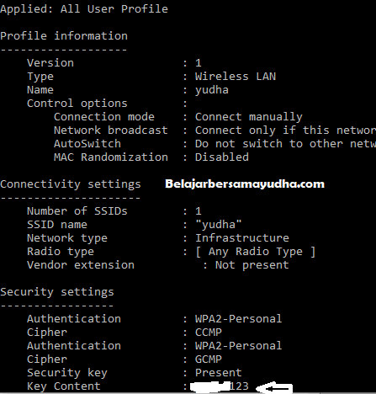Click Applied: All User Profile line
Screen dimensions: 376x394
[84, 9]
